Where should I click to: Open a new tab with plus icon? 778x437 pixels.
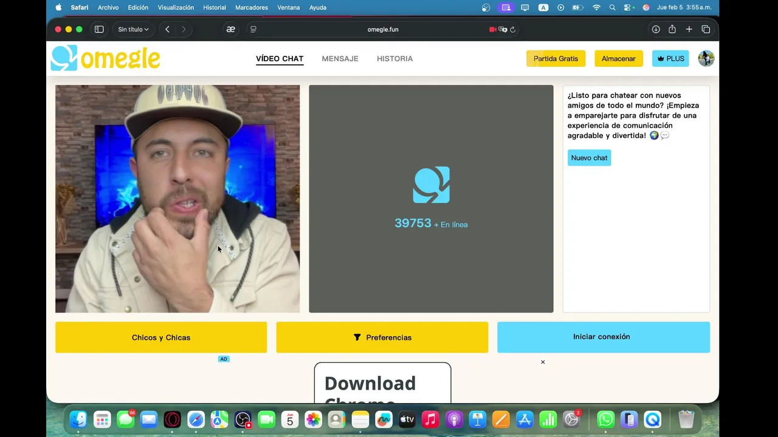pos(689,29)
